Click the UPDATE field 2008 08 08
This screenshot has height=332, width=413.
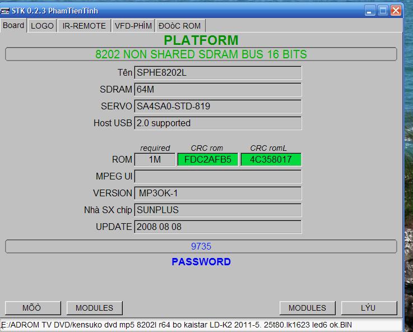pos(218,227)
